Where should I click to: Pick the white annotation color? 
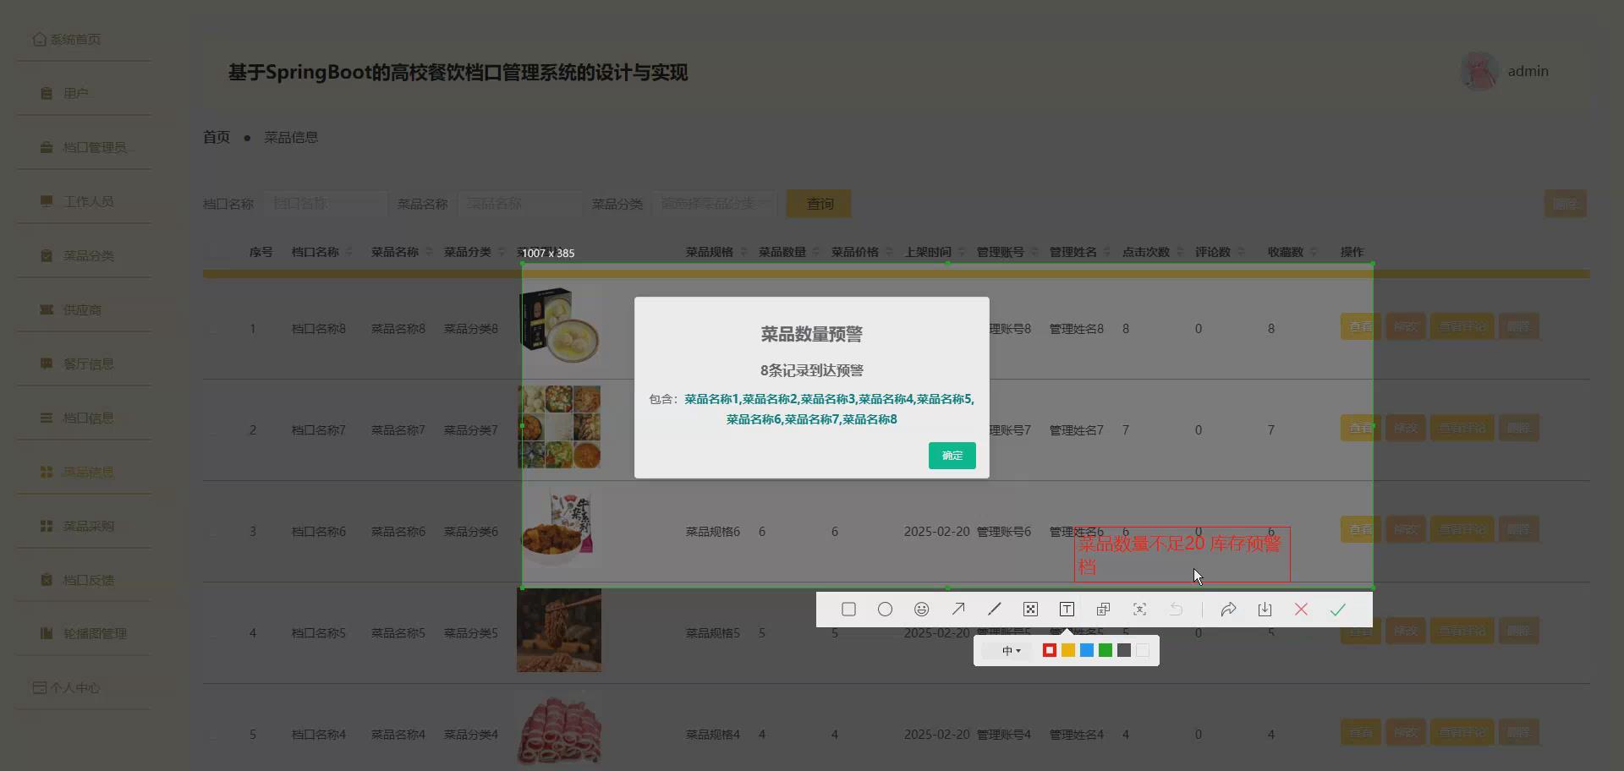pyautogui.click(x=1143, y=650)
